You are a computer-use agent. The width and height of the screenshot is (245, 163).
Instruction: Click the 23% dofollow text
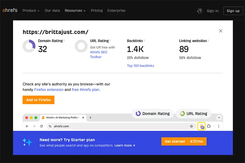point(138,58)
